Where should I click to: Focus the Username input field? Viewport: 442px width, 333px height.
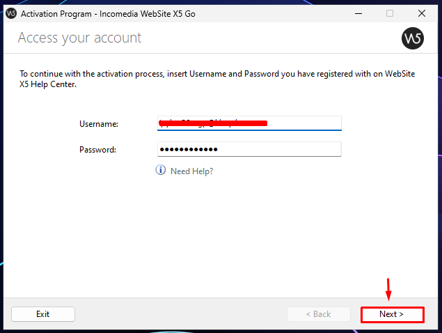[x=249, y=123]
